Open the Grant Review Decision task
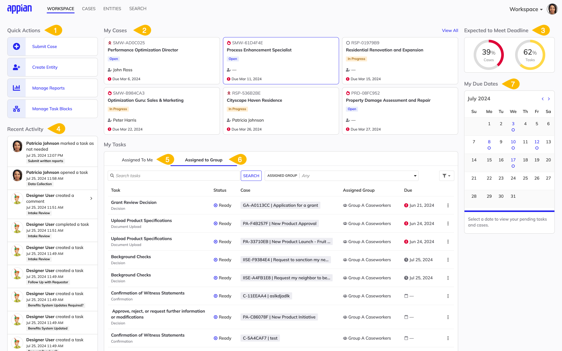This screenshot has height=351, width=562. pos(134,202)
